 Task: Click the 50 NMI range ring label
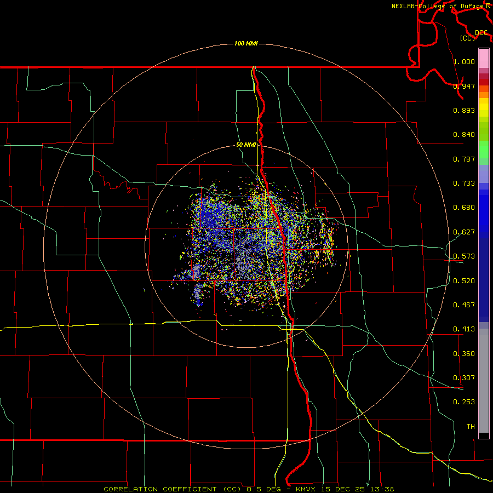(x=246, y=145)
